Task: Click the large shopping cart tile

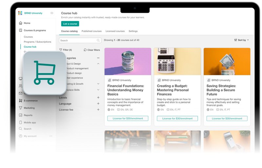Action: coord(45,73)
